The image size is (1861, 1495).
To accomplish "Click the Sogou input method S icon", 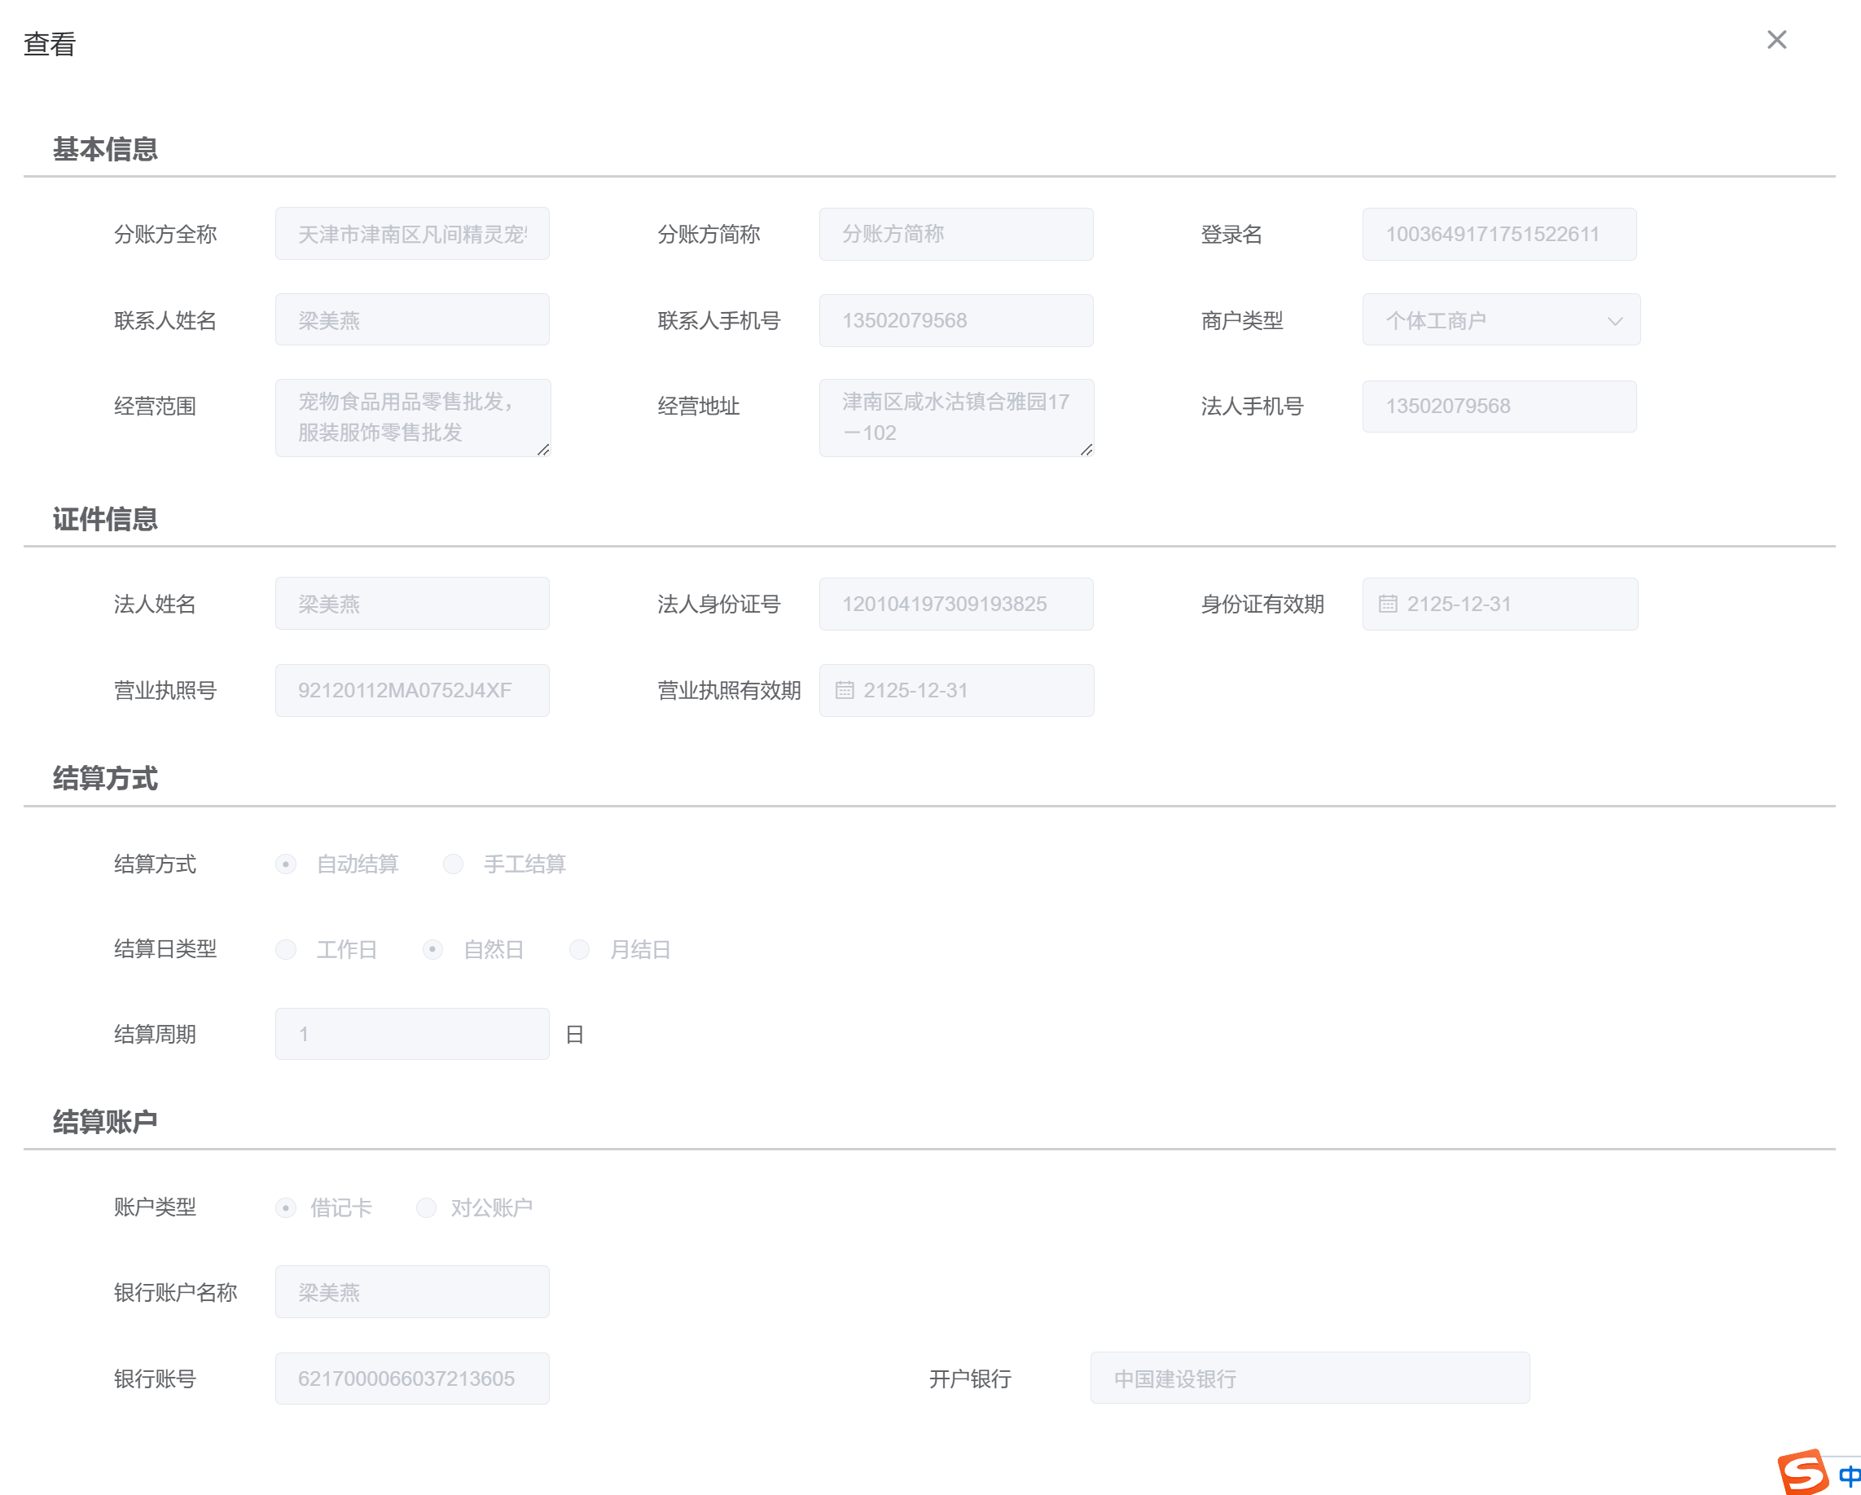I will coord(1802,1471).
